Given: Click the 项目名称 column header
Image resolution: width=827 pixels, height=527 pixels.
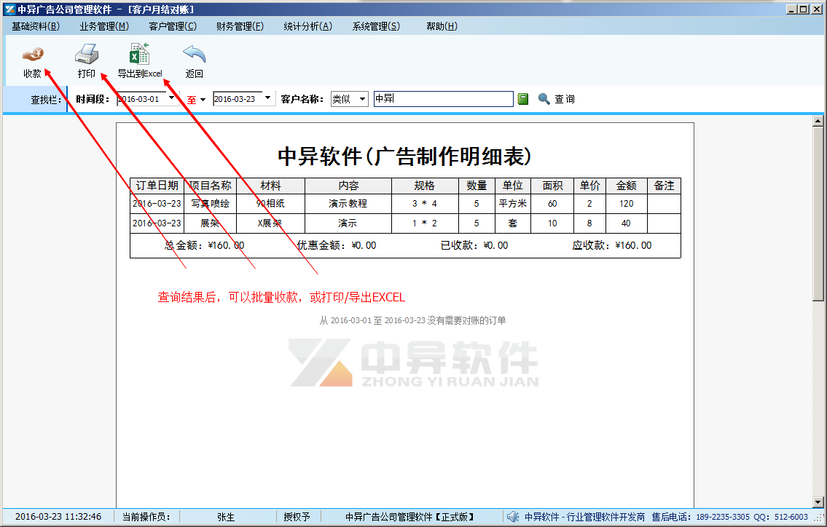Looking at the screenshot, I should (x=210, y=186).
